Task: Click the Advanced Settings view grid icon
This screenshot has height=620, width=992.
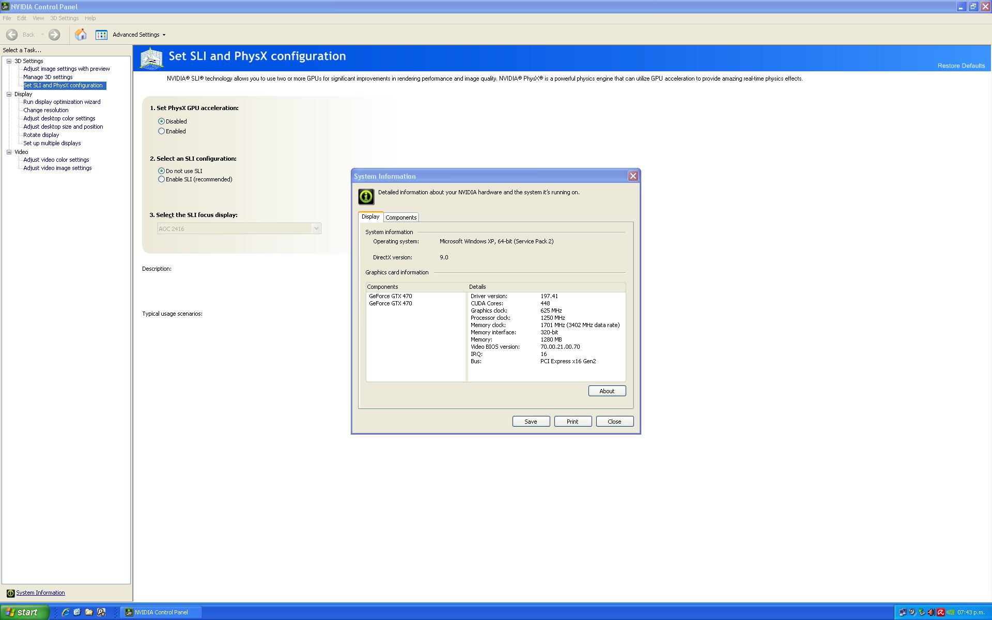Action: tap(101, 35)
